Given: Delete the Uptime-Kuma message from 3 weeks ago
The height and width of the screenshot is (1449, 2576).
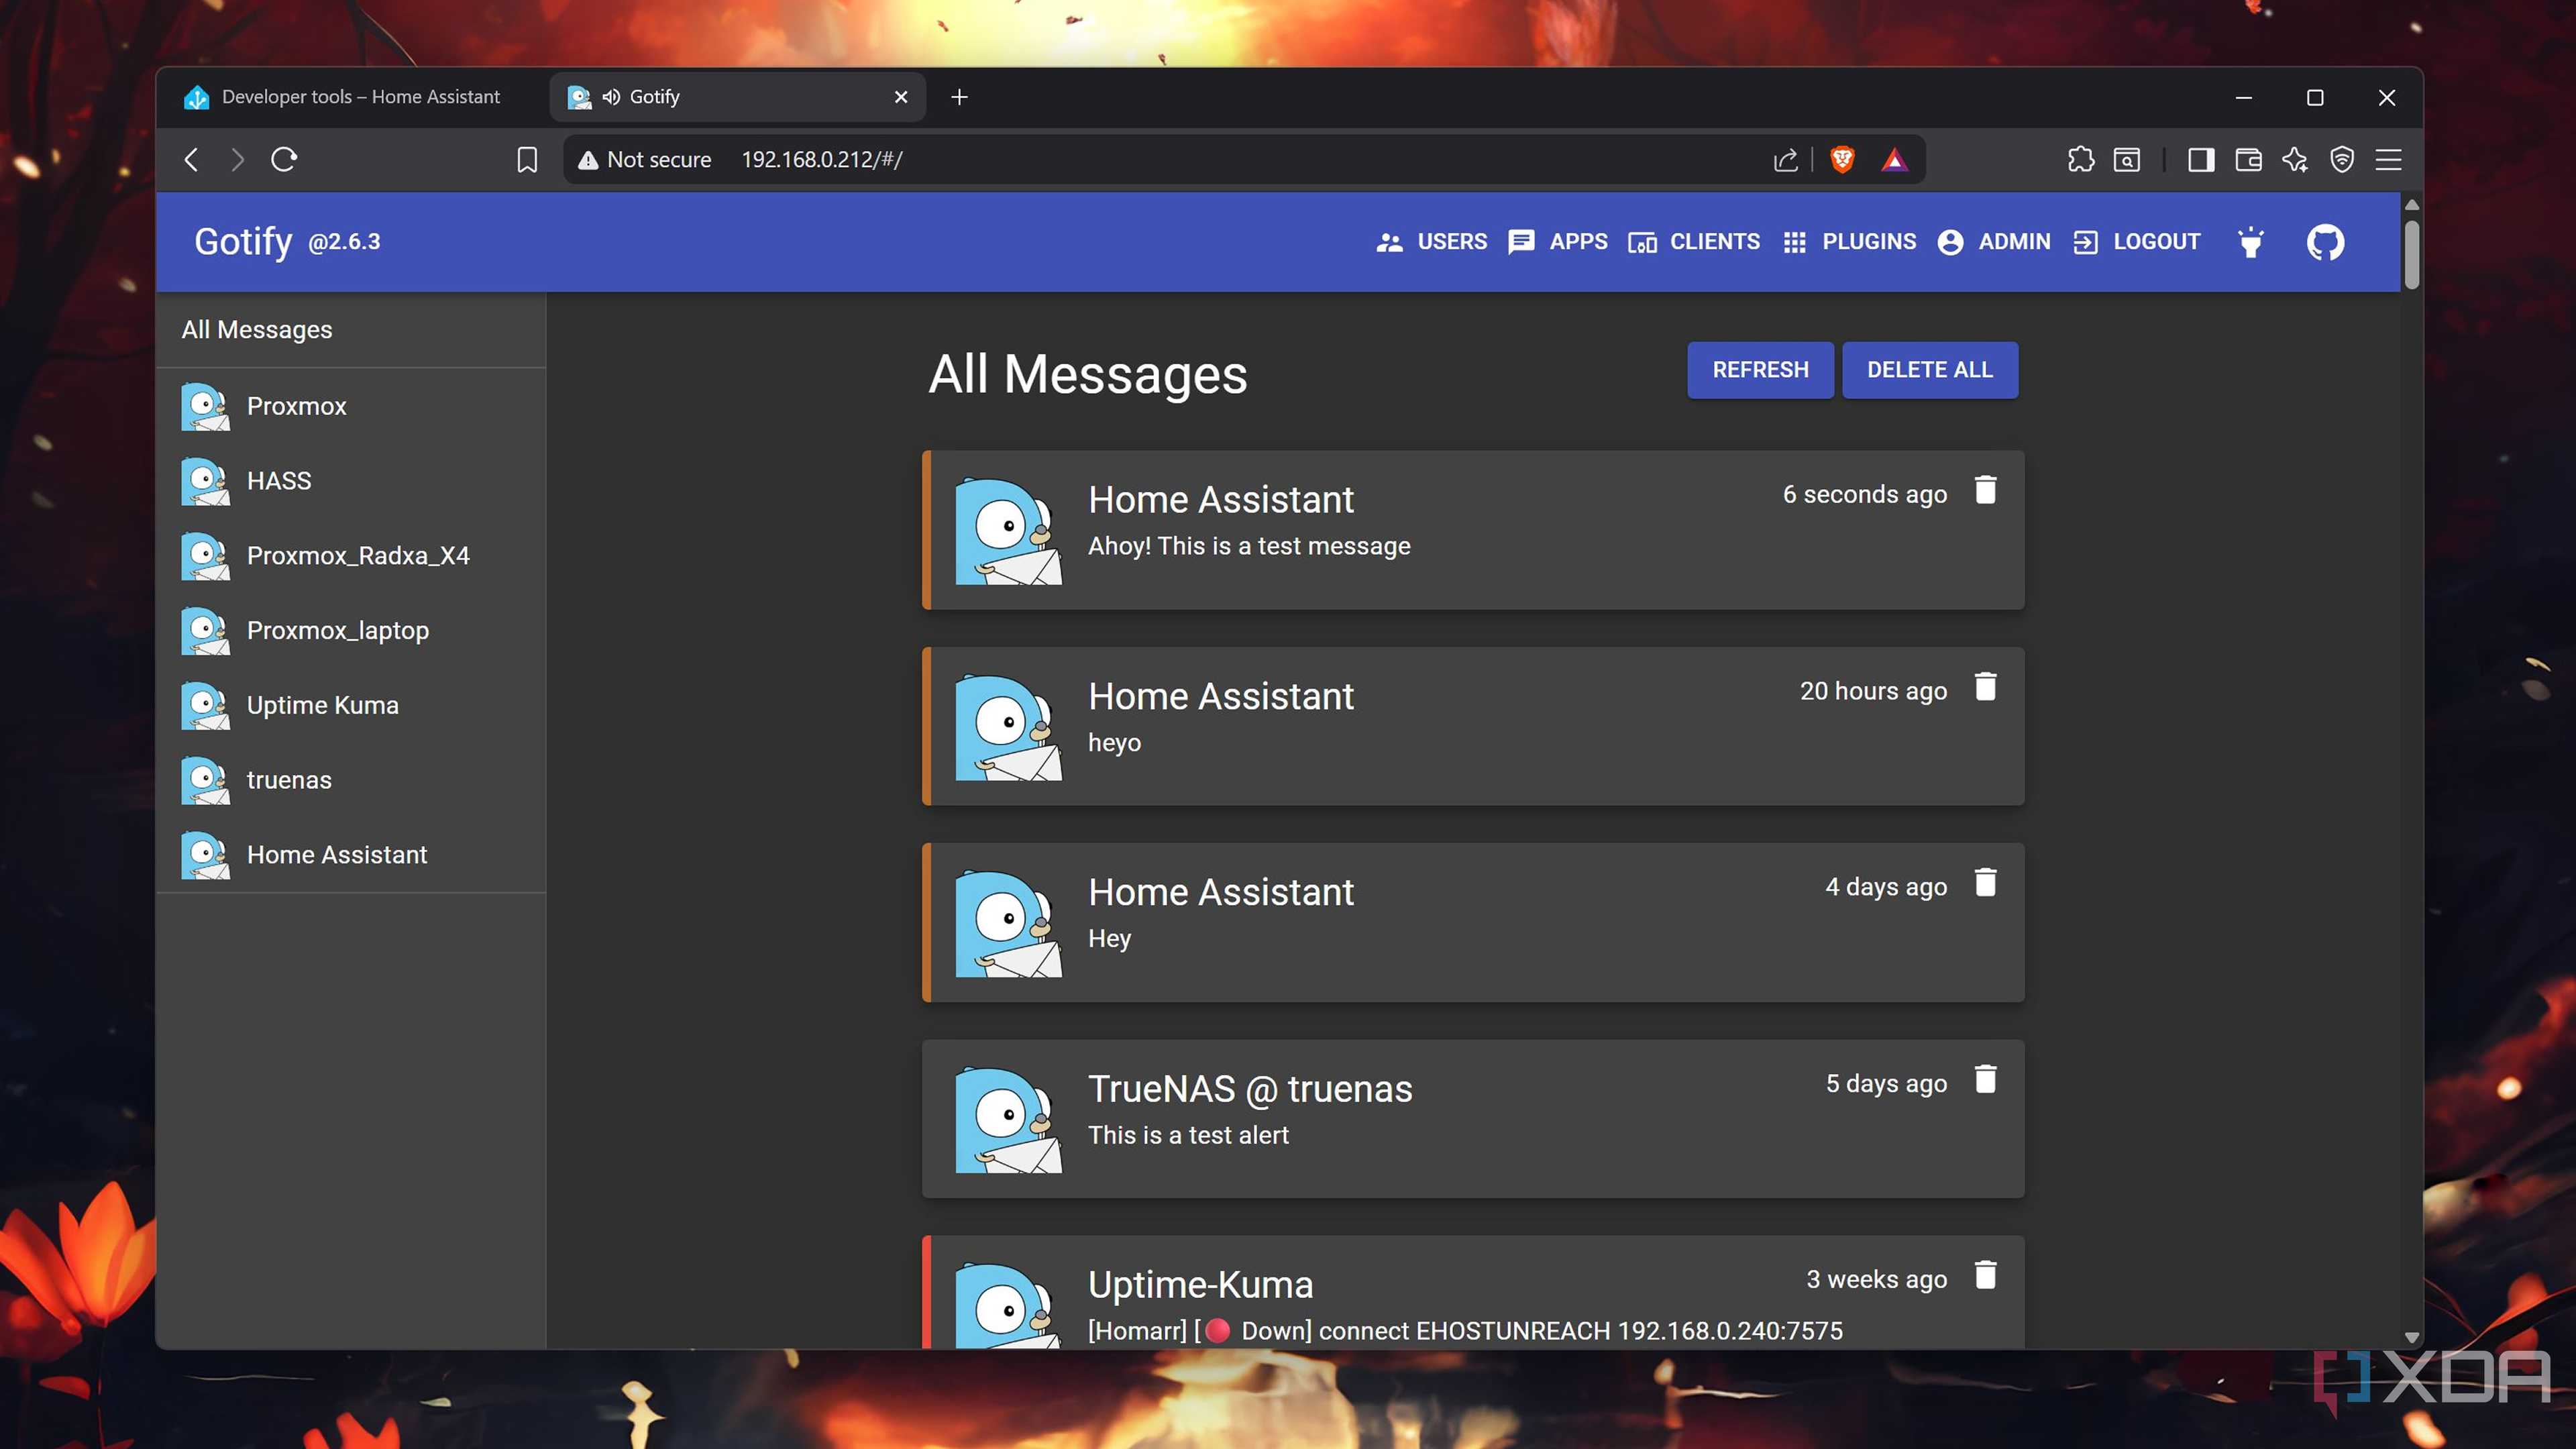Looking at the screenshot, I should click(1985, 1276).
